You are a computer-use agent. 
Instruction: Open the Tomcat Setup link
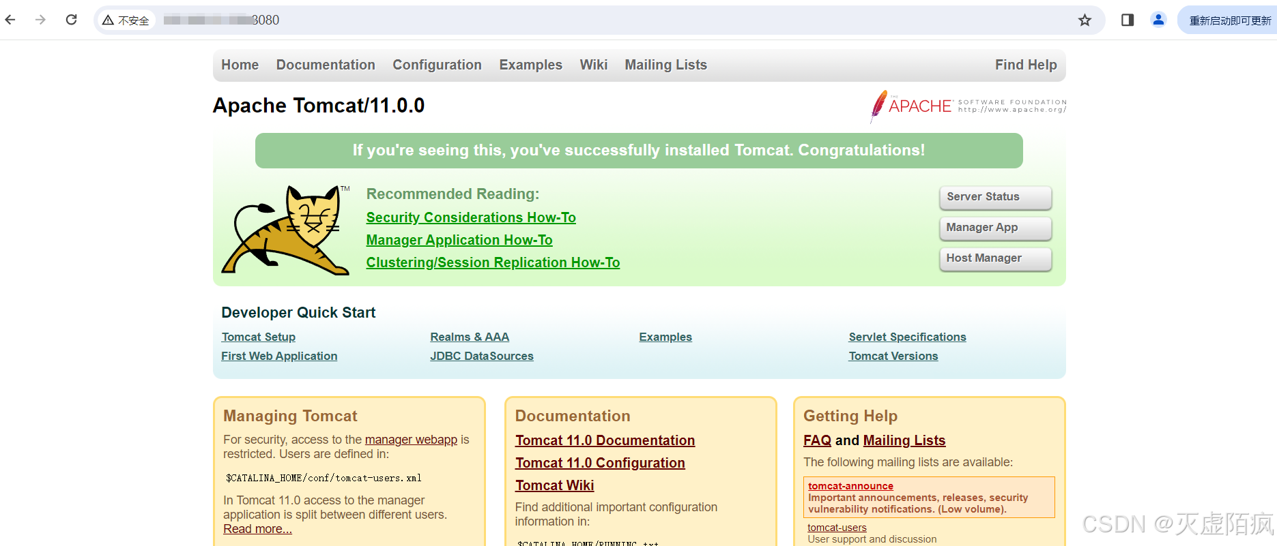pos(258,337)
